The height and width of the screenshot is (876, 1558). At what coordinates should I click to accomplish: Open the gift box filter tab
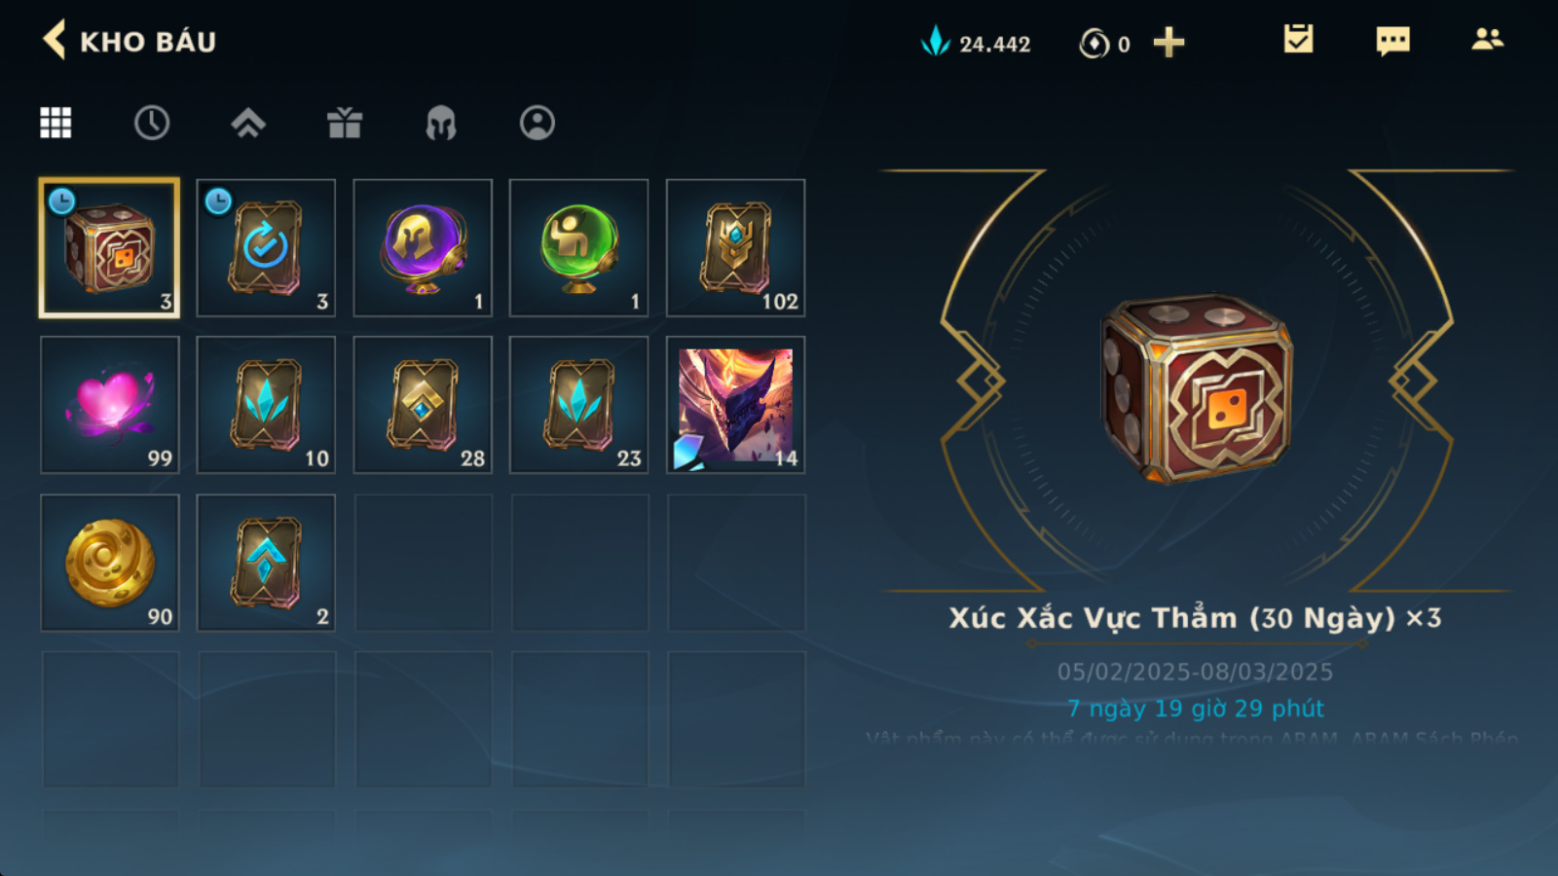tap(345, 123)
